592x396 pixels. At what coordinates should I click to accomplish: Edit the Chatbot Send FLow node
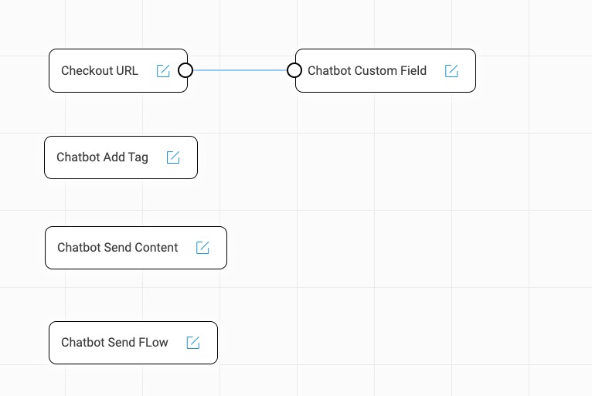pos(193,343)
